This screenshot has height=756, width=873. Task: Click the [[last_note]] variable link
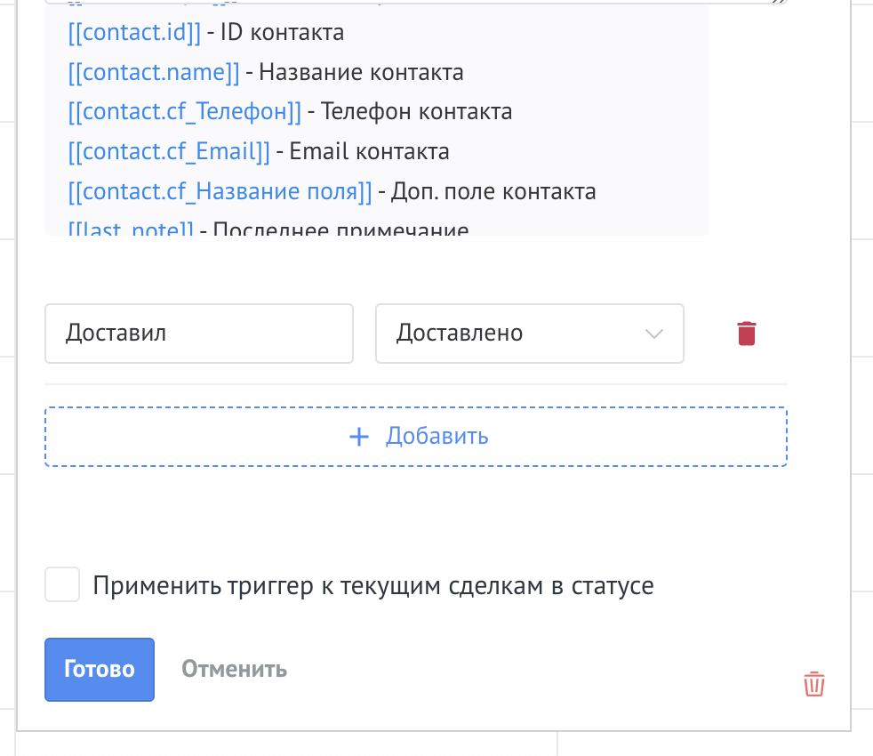point(131,229)
